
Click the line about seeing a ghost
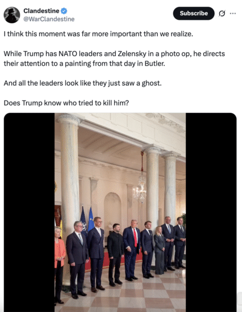pos(82,83)
